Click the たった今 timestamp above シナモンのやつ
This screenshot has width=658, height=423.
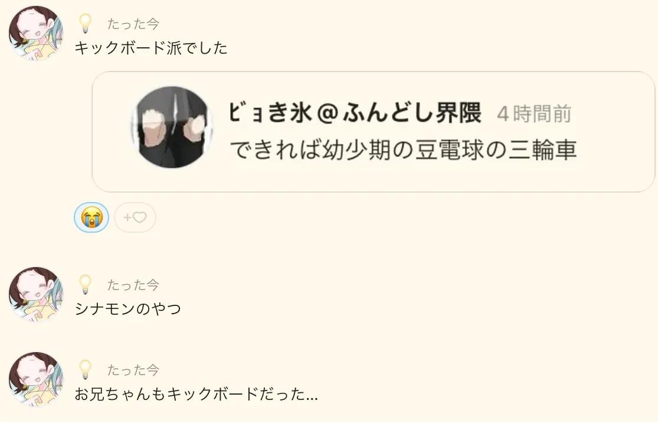pyautogui.click(x=133, y=285)
